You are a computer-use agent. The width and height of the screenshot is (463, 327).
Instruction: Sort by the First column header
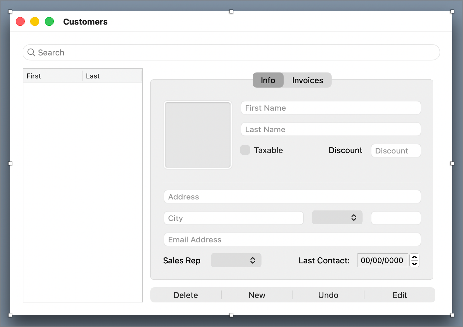(53, 76)
